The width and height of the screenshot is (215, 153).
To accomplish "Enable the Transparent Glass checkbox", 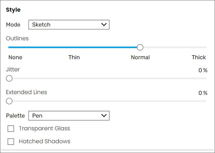I will (x=11, y=129).
